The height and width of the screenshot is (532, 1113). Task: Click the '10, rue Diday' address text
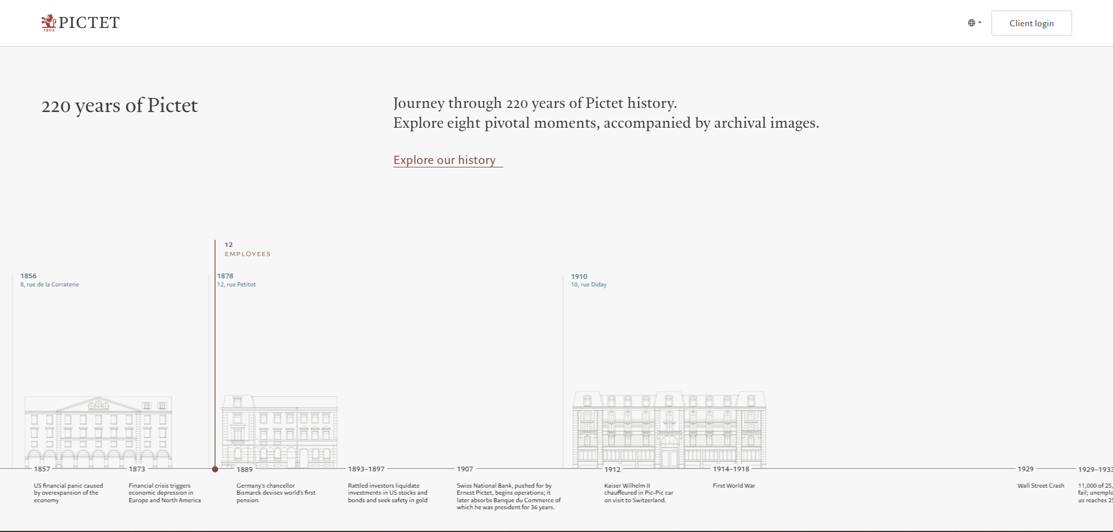pos(589,285)
